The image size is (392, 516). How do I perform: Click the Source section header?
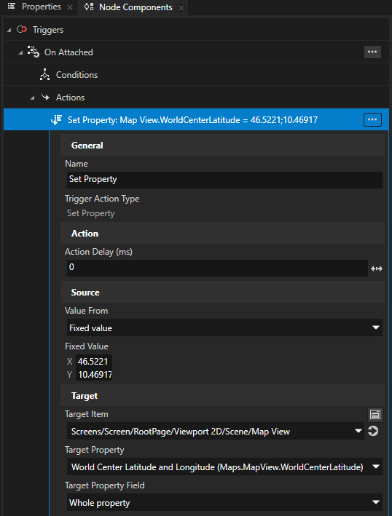click(222, 293)
